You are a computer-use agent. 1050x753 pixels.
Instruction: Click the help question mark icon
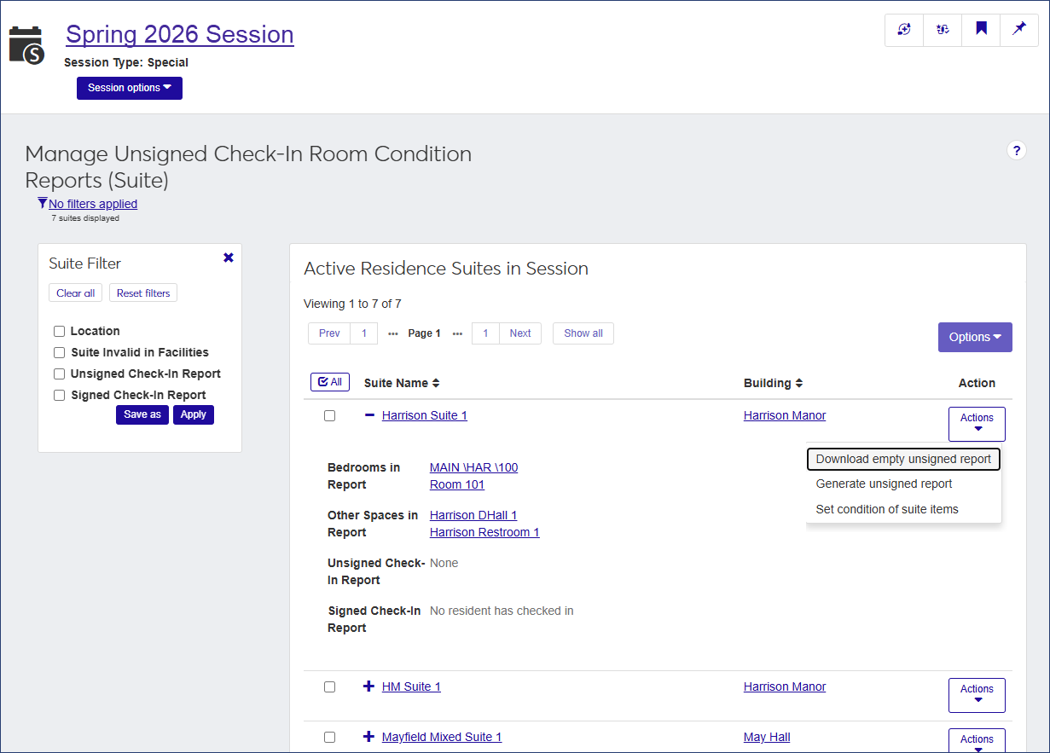click(1016, 150)
